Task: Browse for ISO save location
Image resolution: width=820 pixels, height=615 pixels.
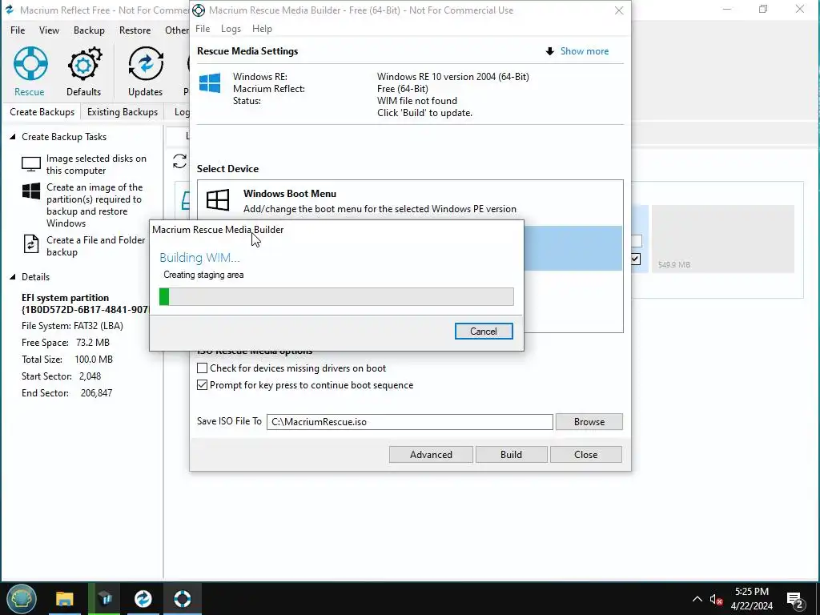Action: click(589, 421)
